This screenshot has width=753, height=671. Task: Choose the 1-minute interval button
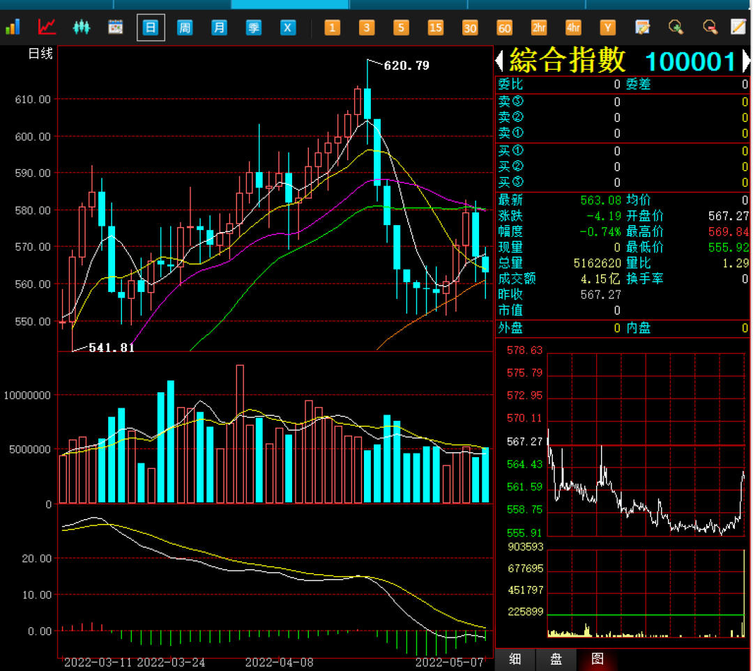coord(333,27)
